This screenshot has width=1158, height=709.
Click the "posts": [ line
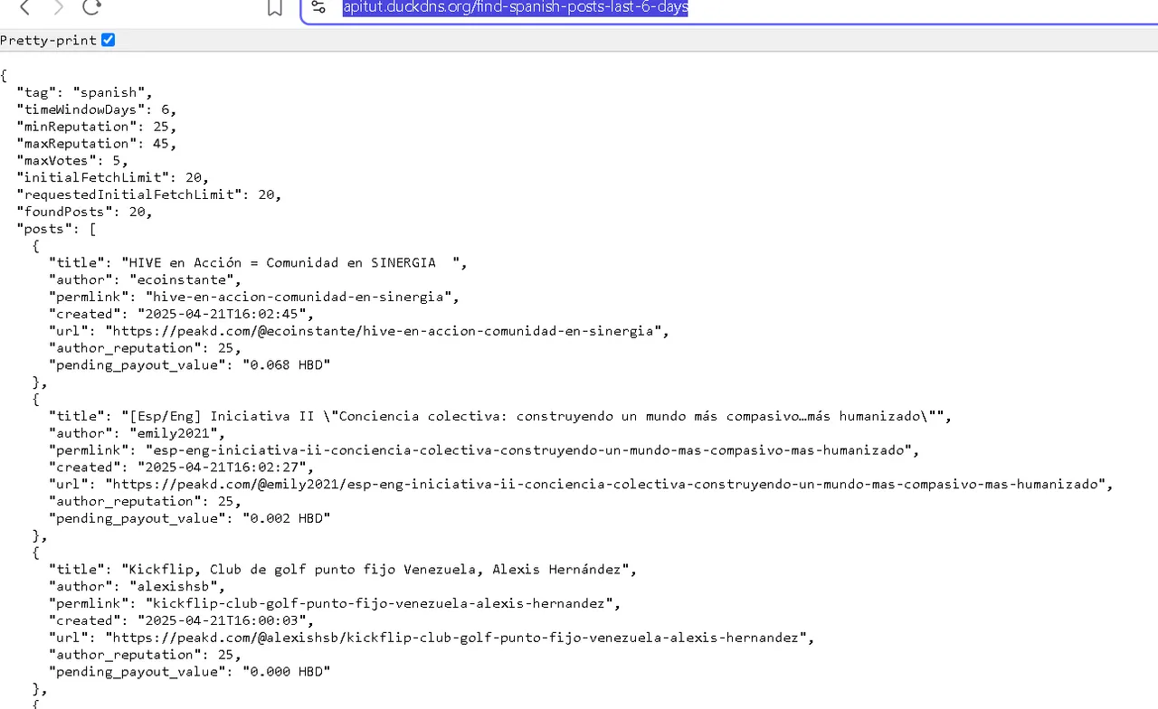pos(56,229)
